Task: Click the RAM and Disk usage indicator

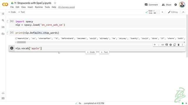Action: pos(154,12)
